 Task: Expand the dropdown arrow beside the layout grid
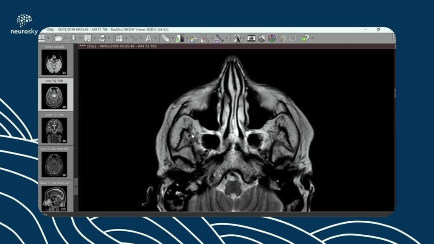point(126,39)
